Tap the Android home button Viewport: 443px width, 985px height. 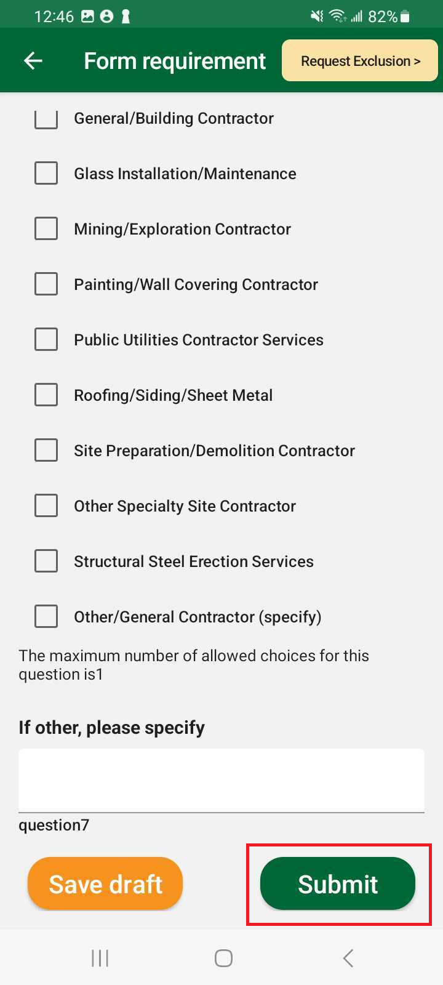(x=223, y=958)
